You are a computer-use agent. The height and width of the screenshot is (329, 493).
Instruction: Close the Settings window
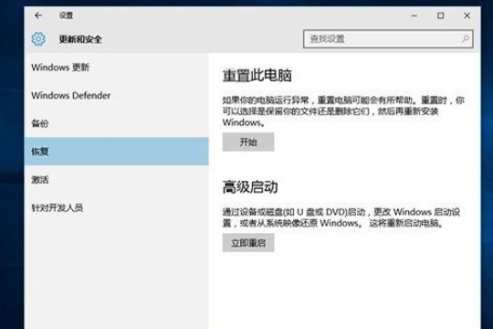tap(467, 16)
